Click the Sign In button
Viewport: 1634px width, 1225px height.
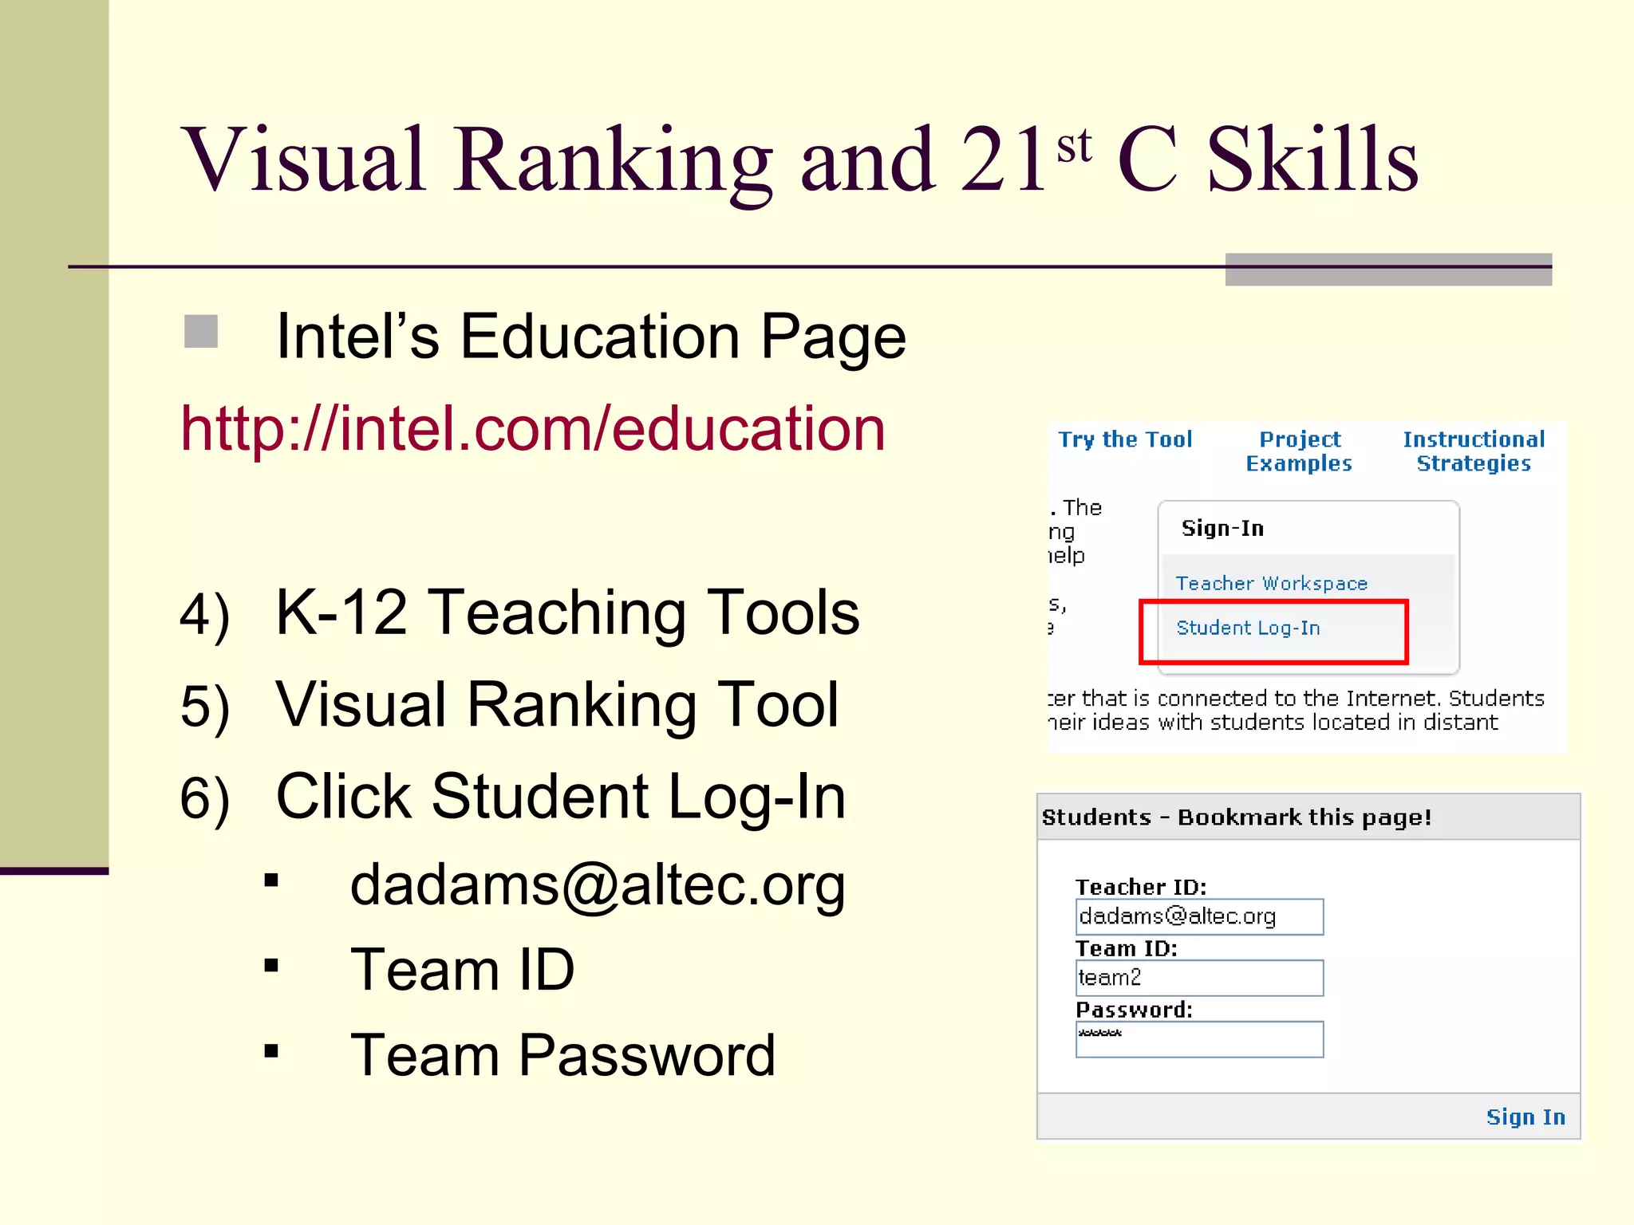(x=1525, y=1117)
